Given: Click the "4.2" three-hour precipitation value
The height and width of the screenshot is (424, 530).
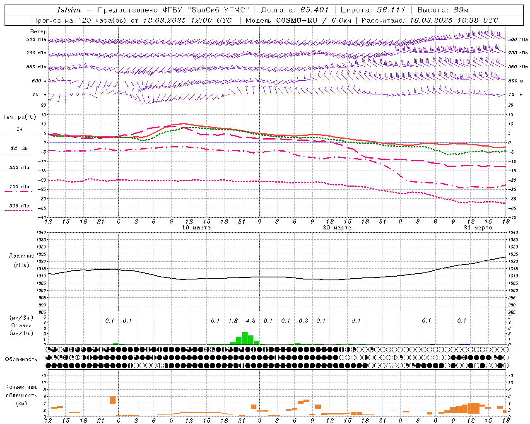Looking at the screenshot, I should coord(251,321).
